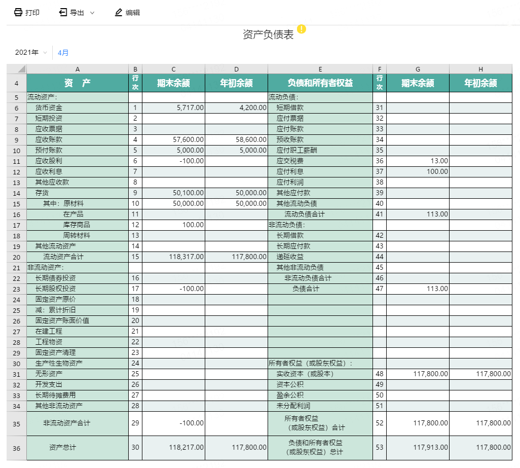Select column E header
This screenshot has width=520, height=468.
(x=320, y=69)
